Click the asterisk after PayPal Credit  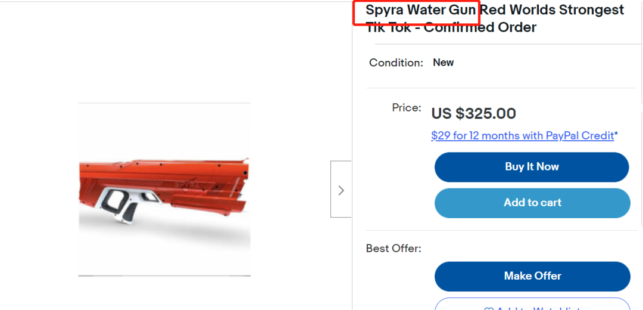(x=616, y=135)
